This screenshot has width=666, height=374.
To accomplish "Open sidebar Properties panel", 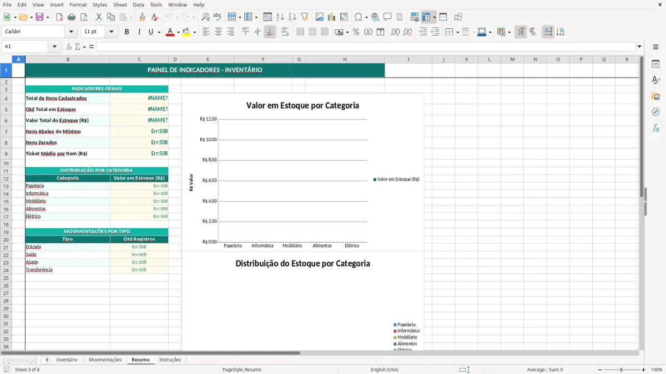I will 655,64.
